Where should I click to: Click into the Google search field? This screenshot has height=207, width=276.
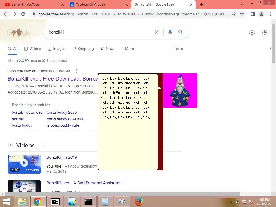100,32
